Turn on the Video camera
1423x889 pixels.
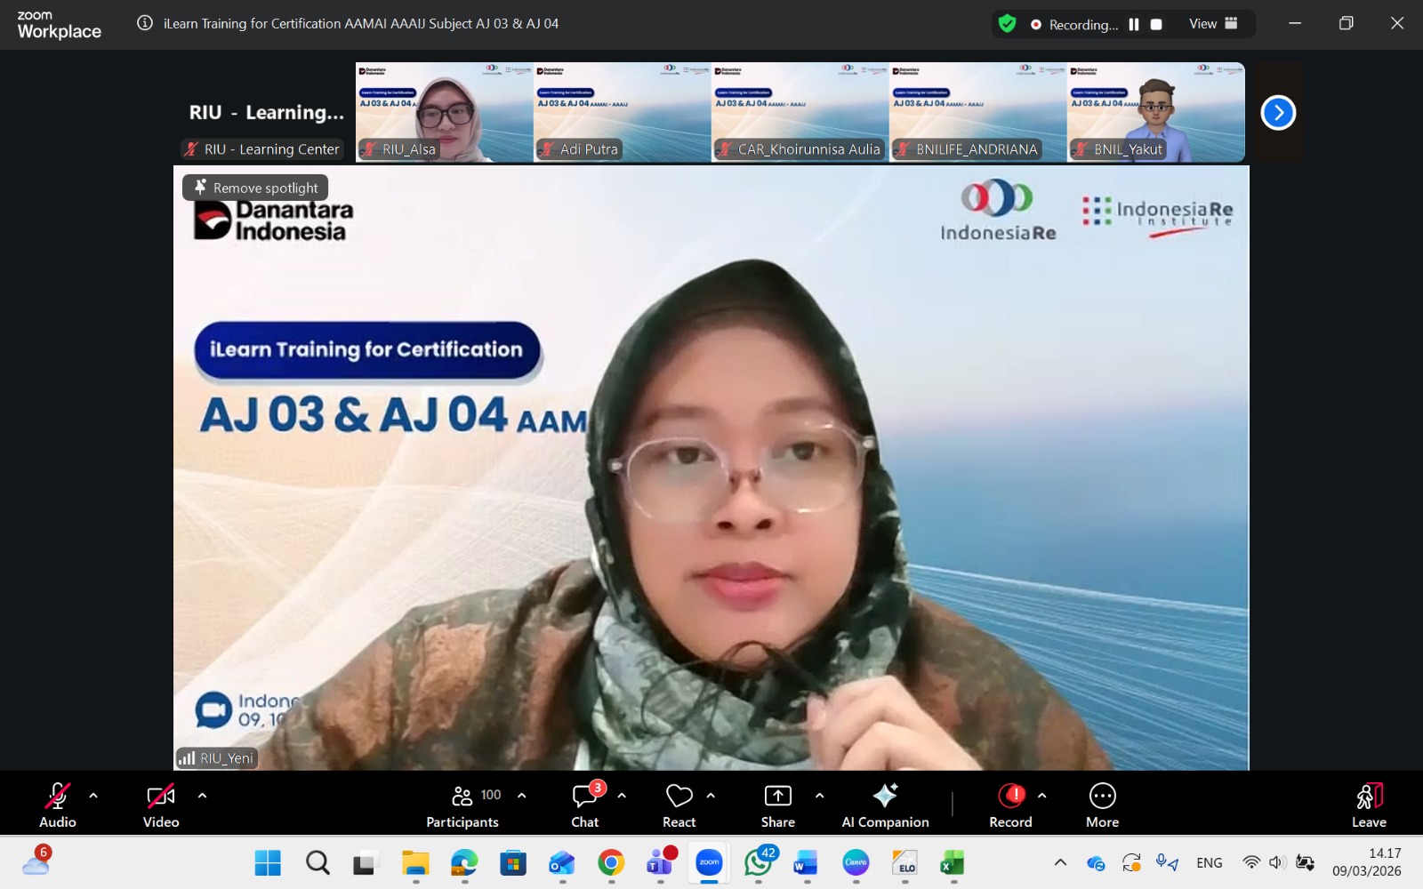[161, 805]
